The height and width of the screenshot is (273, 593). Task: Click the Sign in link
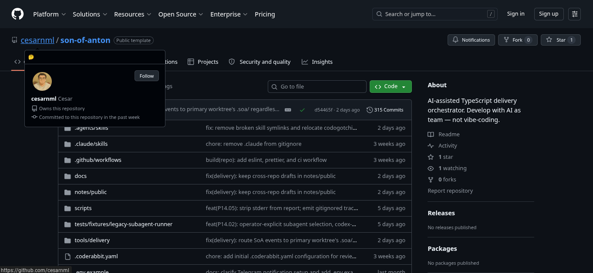[x=516, y=14]
